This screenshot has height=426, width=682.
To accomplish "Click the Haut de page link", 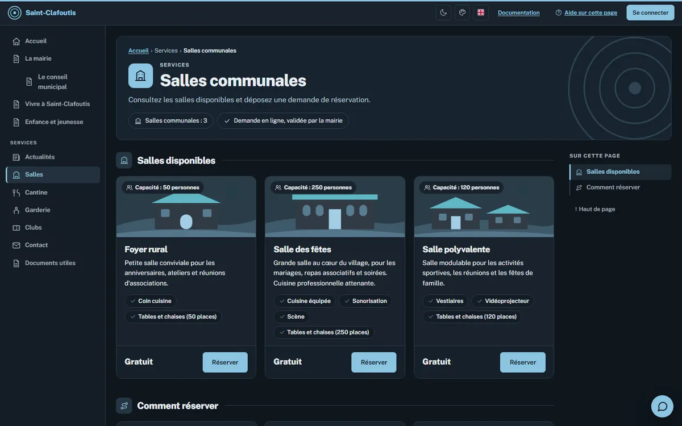I will tap(595, 209).
